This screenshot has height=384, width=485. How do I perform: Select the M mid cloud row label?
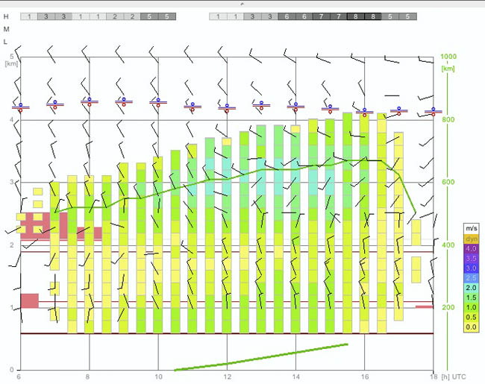click(x=6, y=29)
